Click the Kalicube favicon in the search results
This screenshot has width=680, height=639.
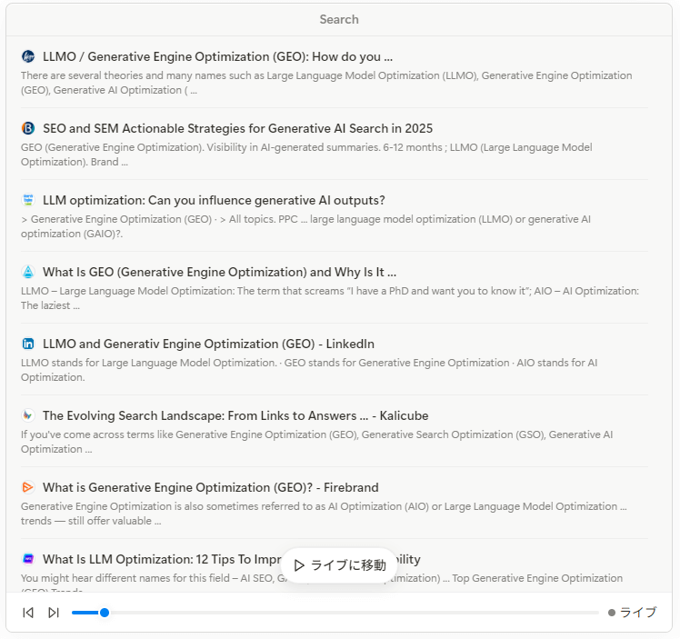coord(28,415)
